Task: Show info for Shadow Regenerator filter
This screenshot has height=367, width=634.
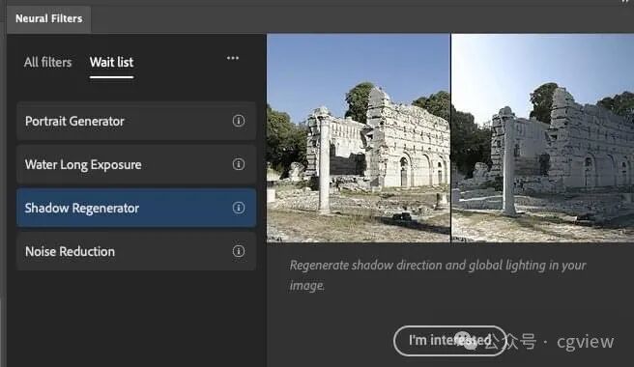Action: tap(239, 208)
